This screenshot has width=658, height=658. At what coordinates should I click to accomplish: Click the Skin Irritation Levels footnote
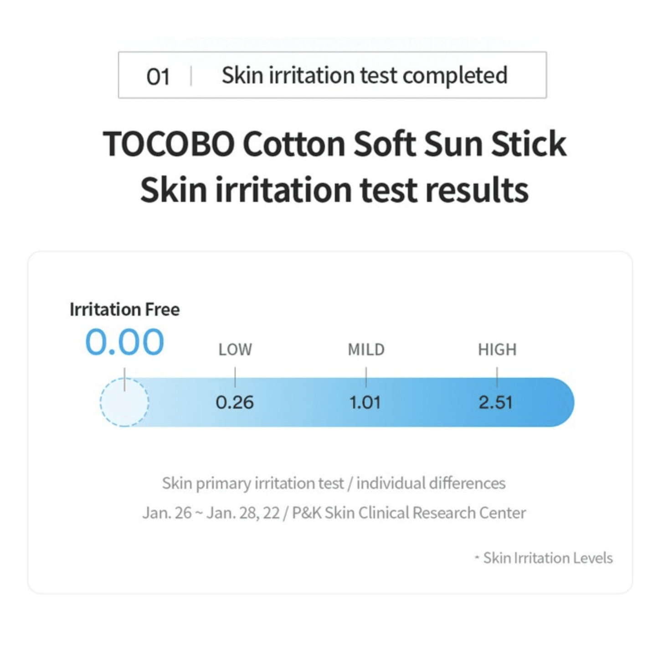coord(547,558)
